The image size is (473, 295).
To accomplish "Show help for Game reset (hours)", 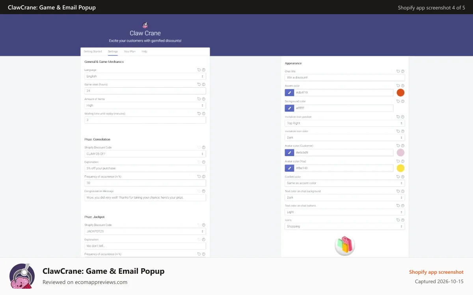I will pyautogui.click(x=204, y=84).
